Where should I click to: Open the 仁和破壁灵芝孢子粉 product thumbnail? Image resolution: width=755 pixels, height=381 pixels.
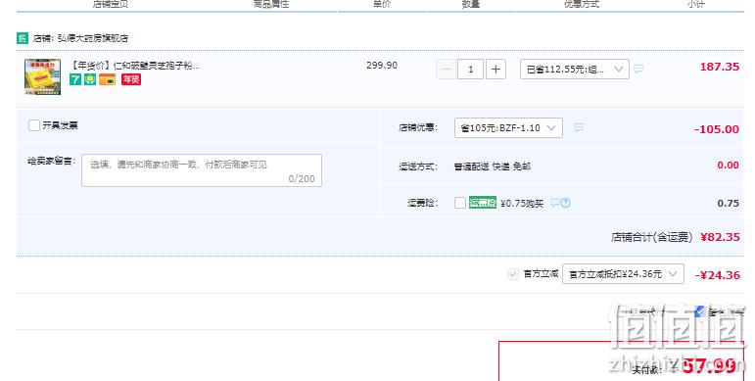coord(43,76)
